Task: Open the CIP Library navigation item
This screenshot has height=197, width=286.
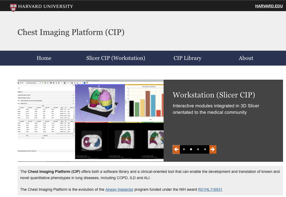Action: coord(187,58)
